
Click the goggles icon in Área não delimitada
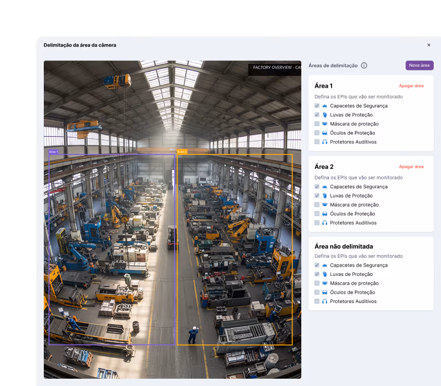(x=325, y=292)
